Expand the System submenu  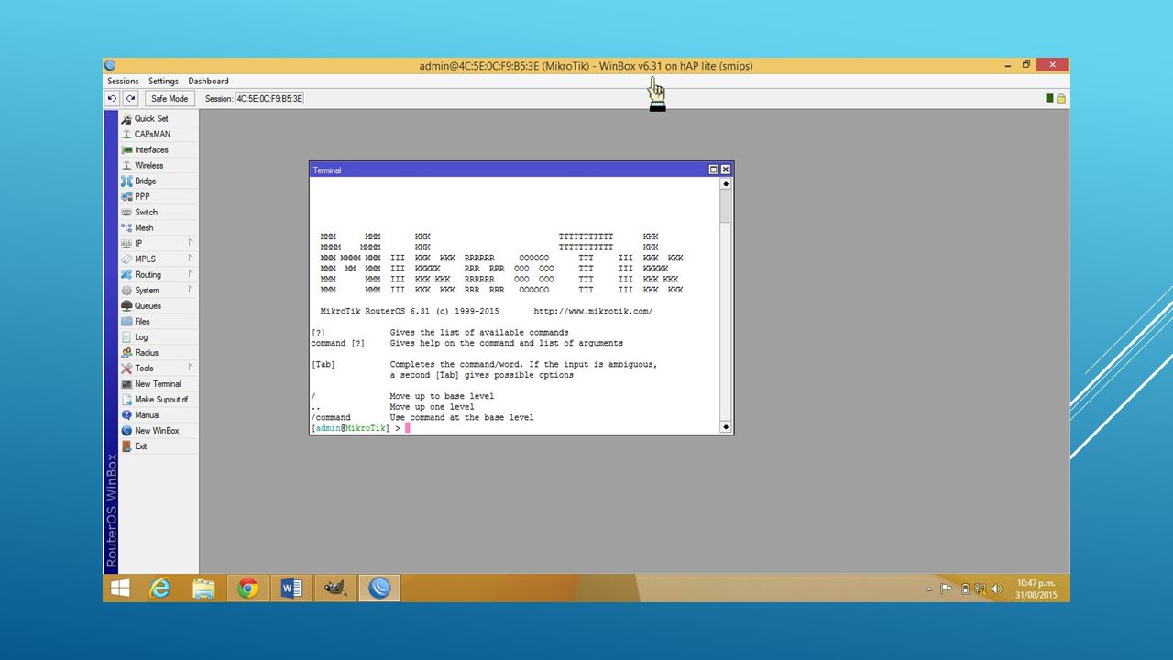(x=191, y=290)
